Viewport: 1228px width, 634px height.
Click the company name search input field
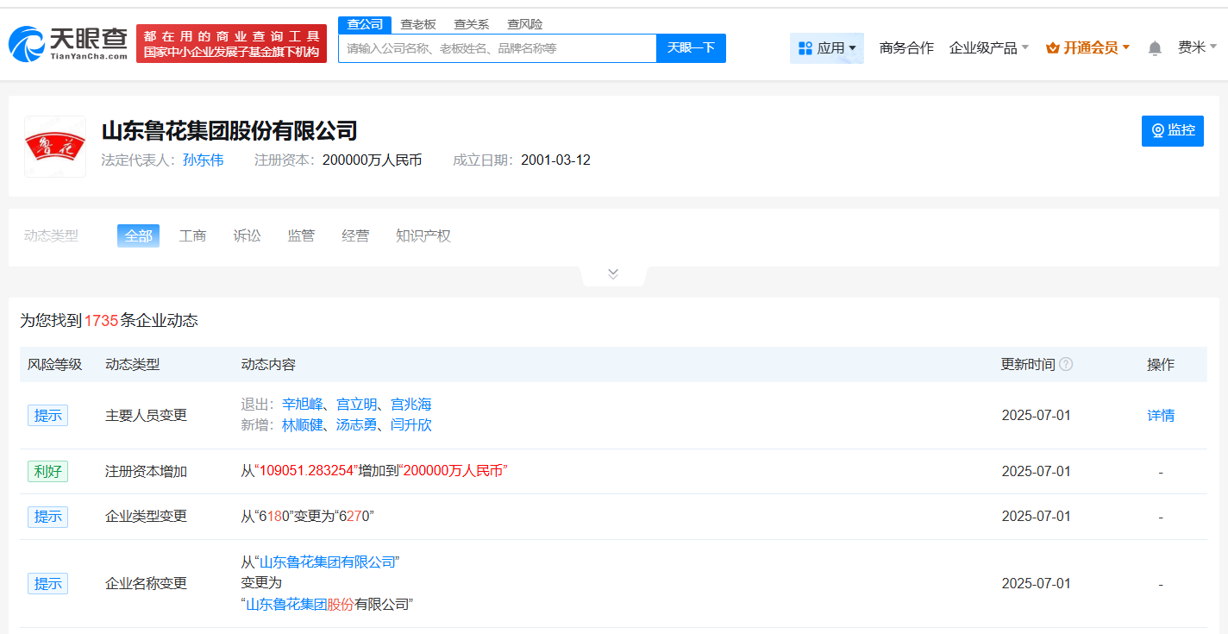click(x=497, y=48)
